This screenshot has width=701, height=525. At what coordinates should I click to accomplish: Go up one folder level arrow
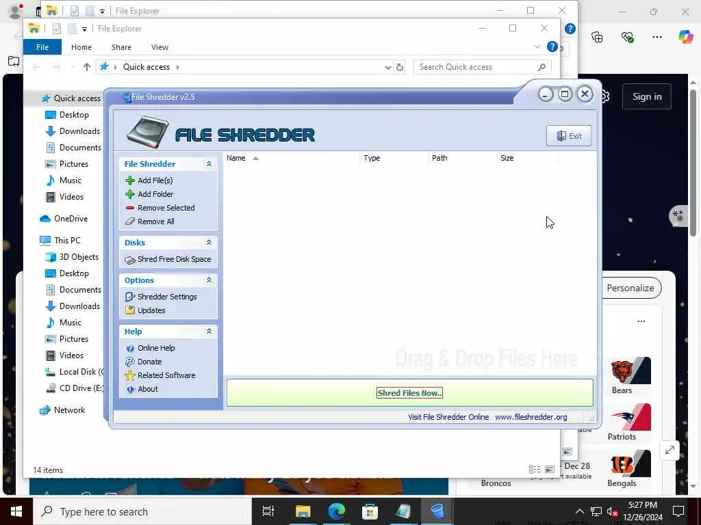[x=87, y=67]
